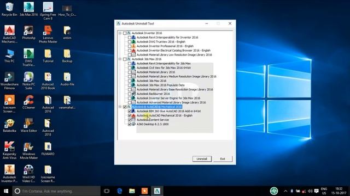Open Task View on the taskbar

pyautogui.click(x=107, y=191)
